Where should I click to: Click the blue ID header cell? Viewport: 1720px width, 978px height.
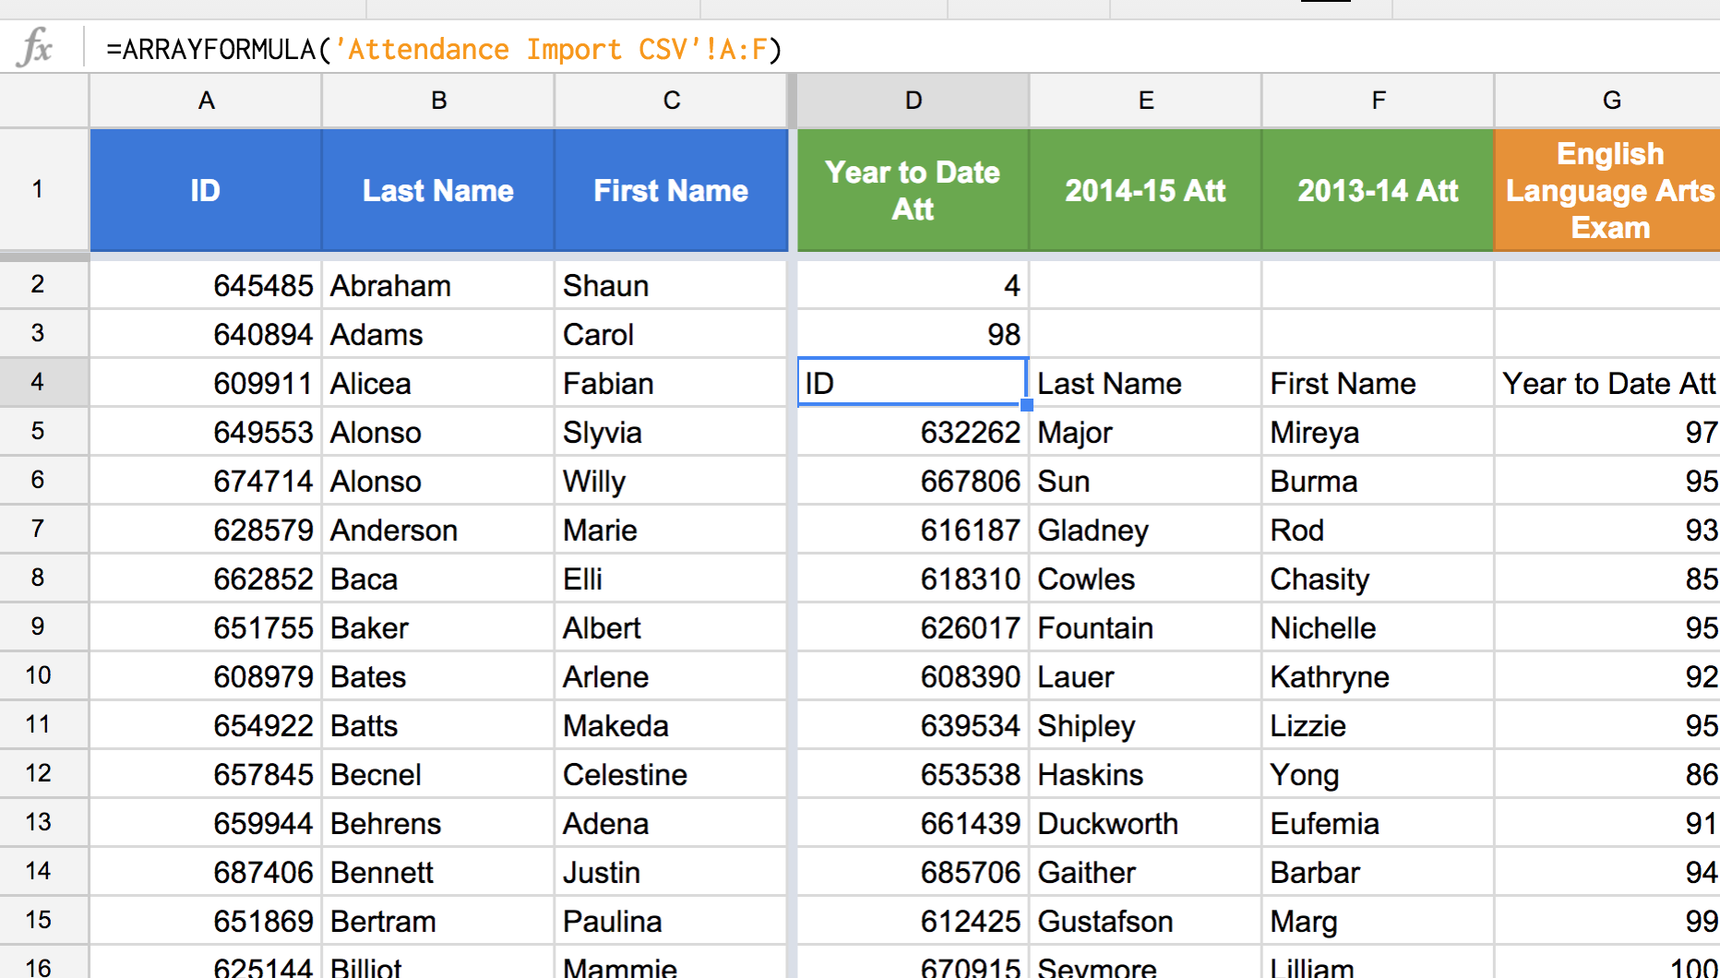206,190
